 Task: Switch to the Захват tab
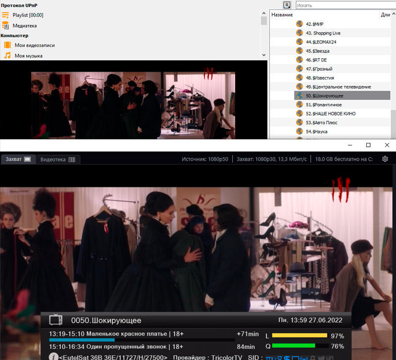[x=18, y=159]
